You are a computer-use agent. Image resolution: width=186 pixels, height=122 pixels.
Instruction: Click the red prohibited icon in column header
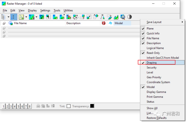point(103,23)
